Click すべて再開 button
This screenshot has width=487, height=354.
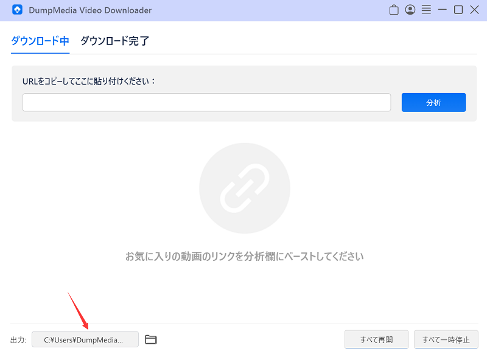[376, 339]
